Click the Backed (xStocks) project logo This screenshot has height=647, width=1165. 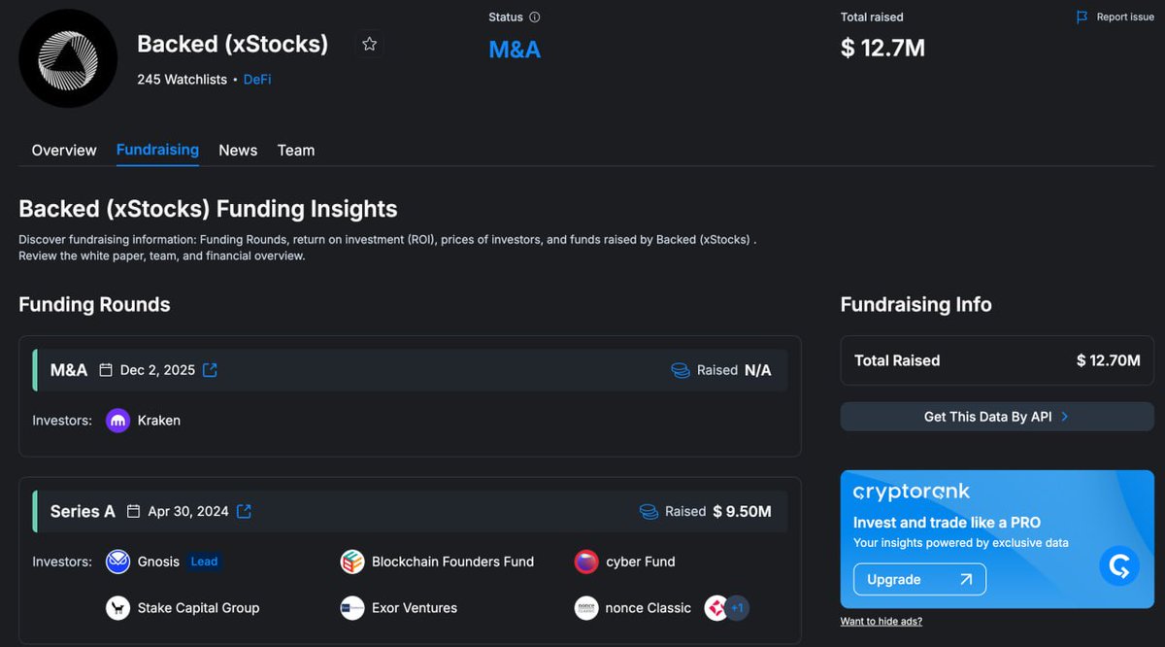tap(68, 59)
